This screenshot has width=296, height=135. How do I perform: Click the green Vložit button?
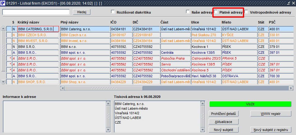click(x=250, y=104)
